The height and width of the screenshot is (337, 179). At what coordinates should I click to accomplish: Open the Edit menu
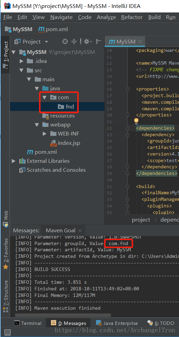point(22,17)
